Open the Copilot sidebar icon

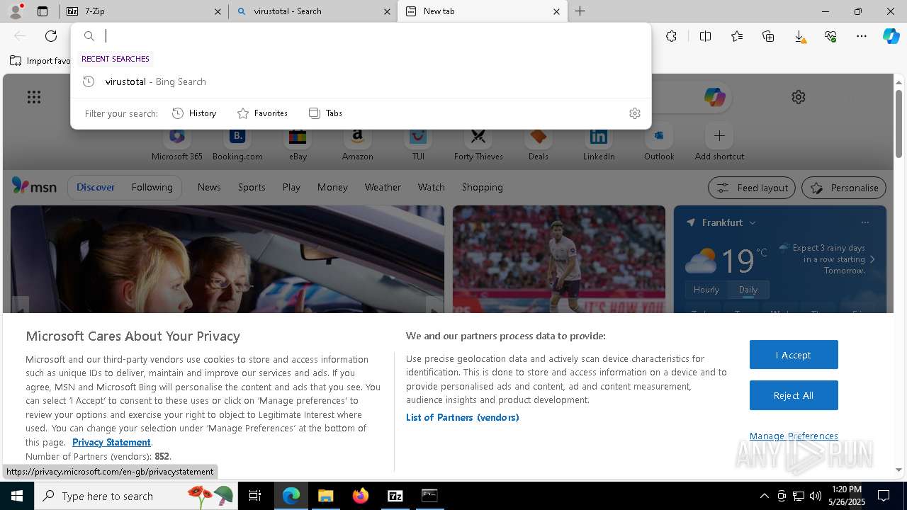pyautogui.click(x=891, y=36)
